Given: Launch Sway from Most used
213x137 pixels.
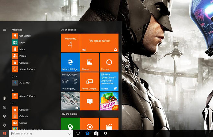Looking at the screenshot, I should point(18,43).
